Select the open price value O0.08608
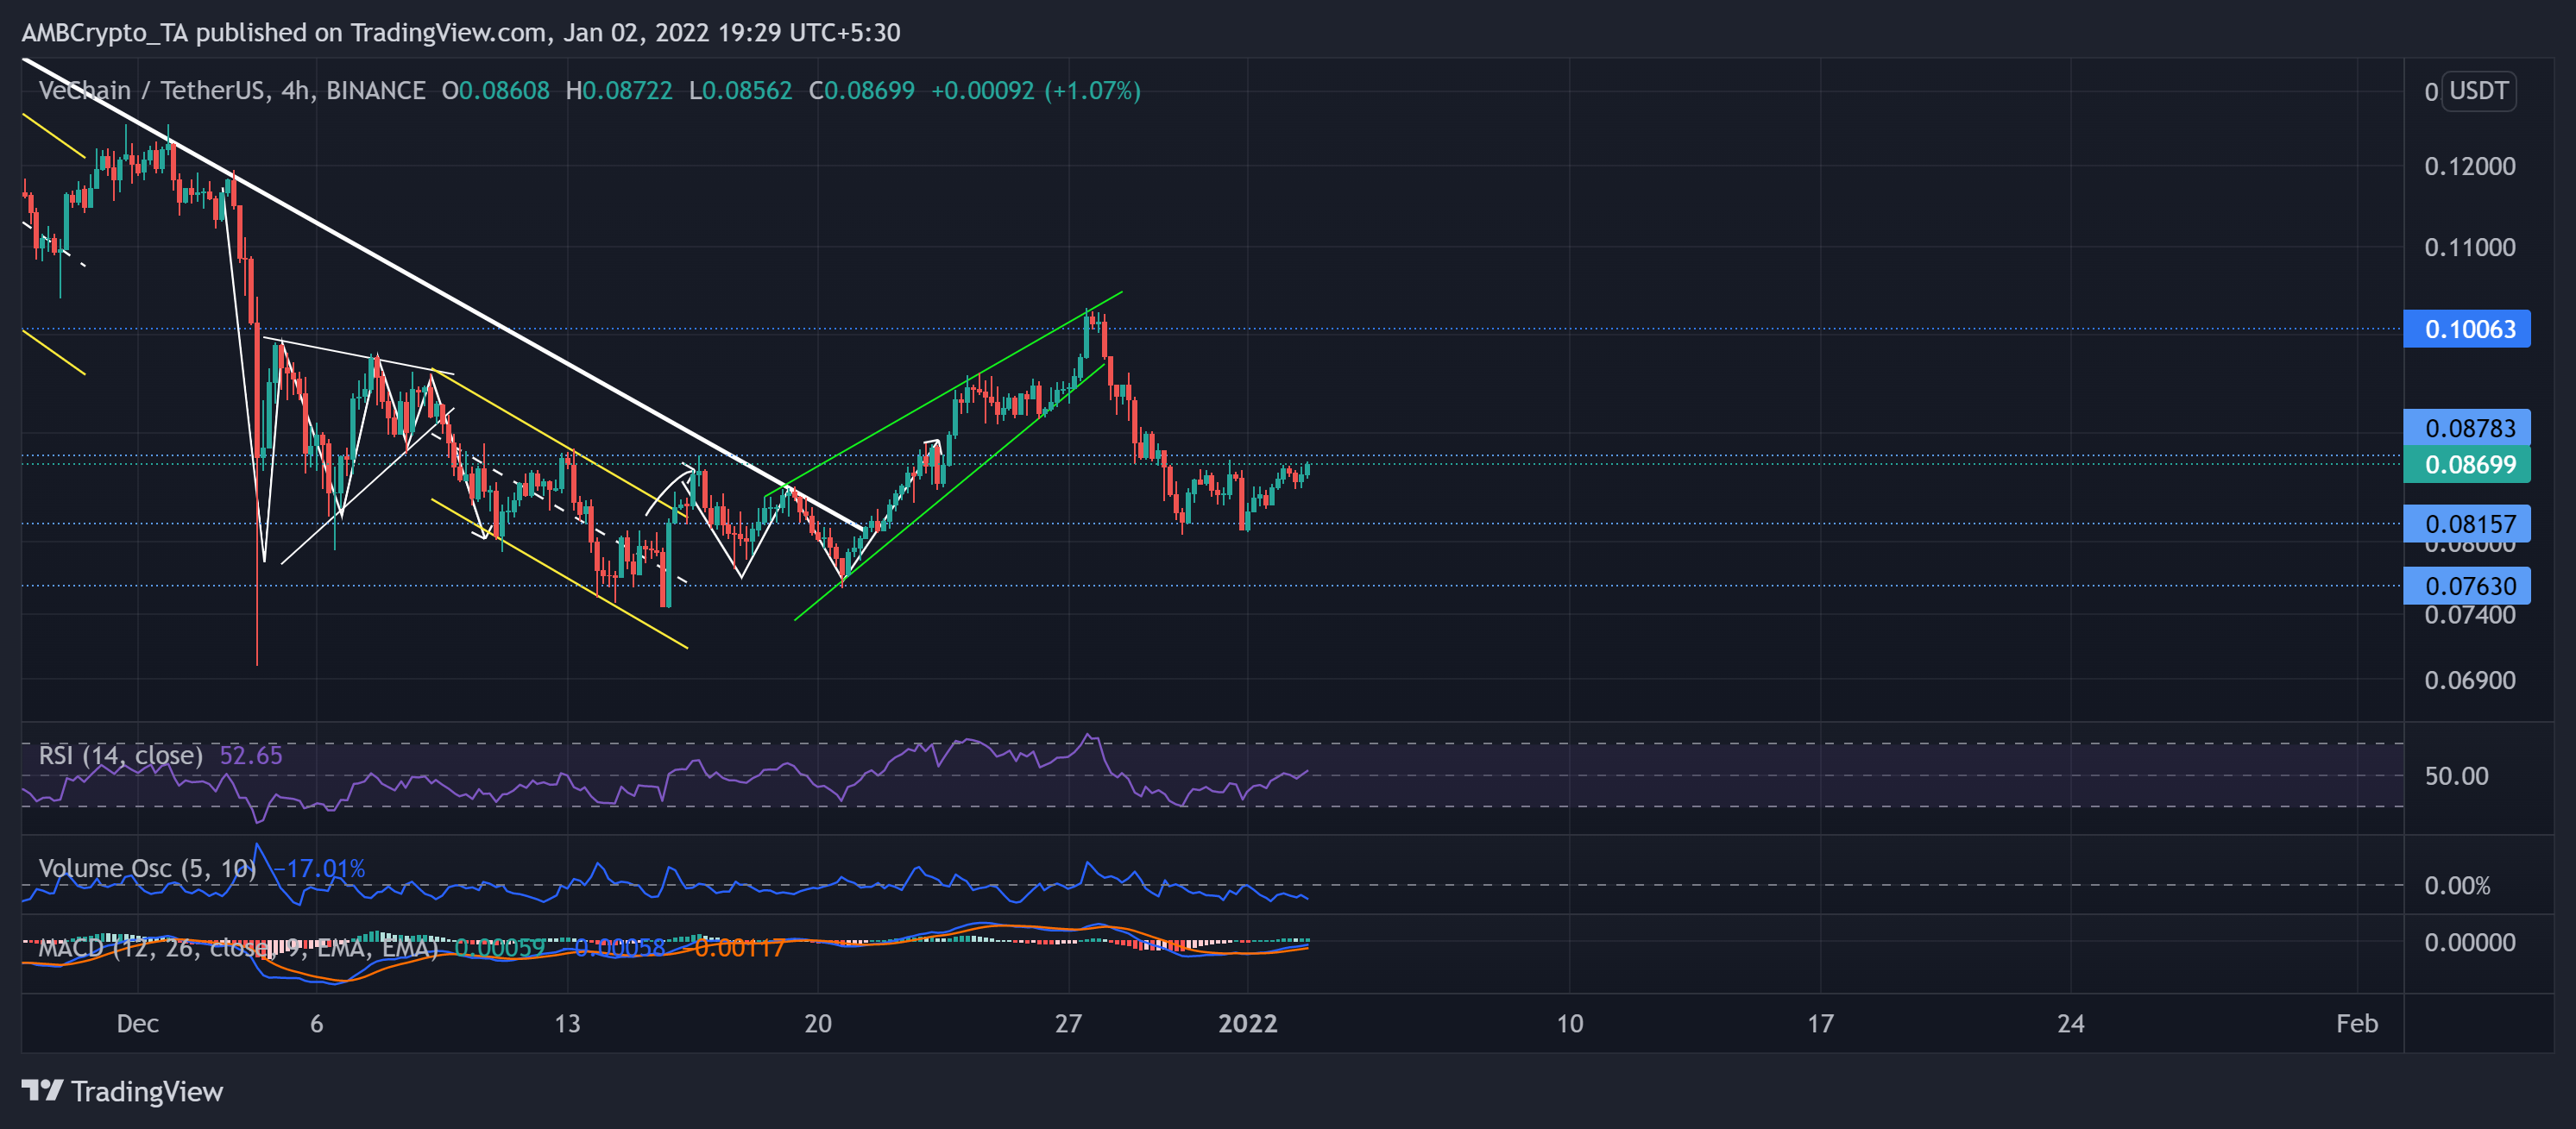The height and width of the screenshot is (1129, 2576). pos(496,91)
